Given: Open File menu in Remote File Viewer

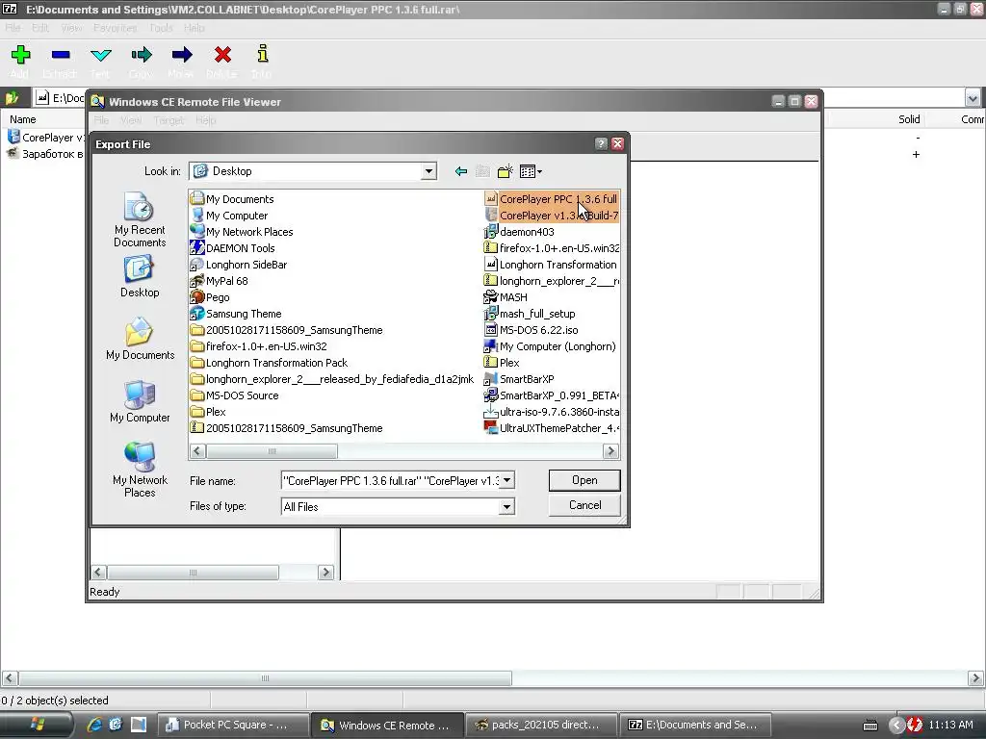Looking at the screenshot, I should tap(101, 120).
